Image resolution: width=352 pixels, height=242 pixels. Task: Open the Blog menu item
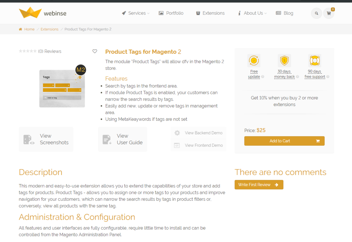click(x=285, y=13)
